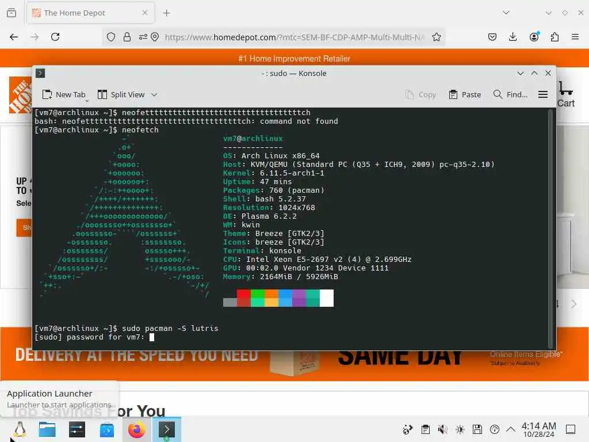The width and height of the screenshot is (589, 442).
Task: Click the Paste button in Konsole toolbar
Action: tap(465, 95)
